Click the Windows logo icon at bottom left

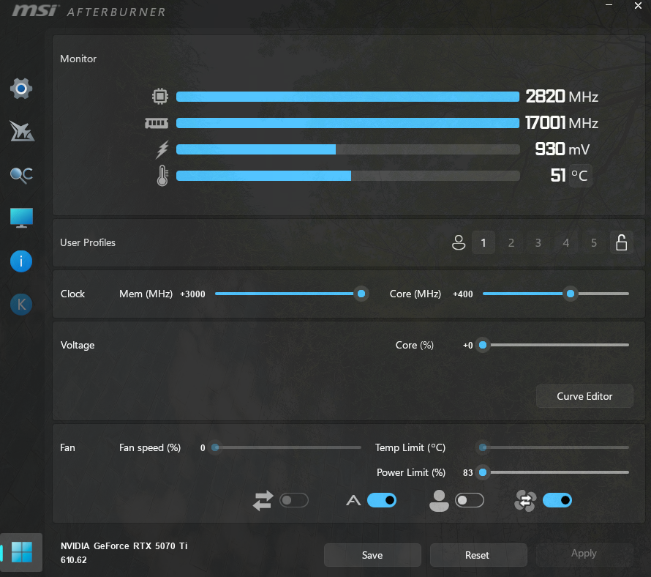coord(22,552)
